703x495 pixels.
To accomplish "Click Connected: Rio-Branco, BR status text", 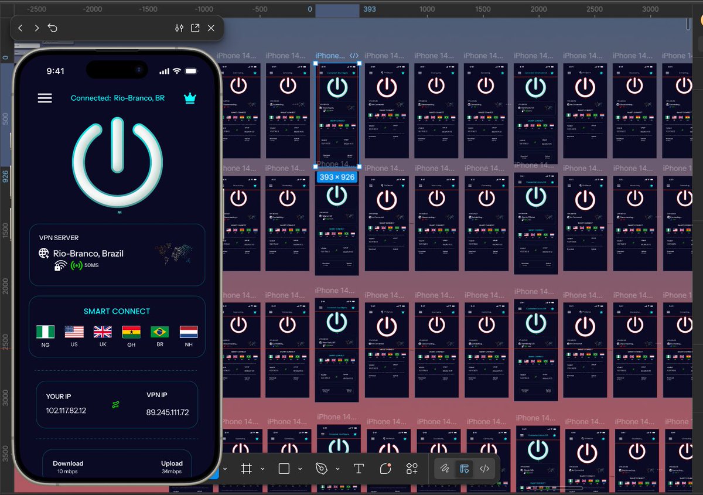I will (118, 98).
